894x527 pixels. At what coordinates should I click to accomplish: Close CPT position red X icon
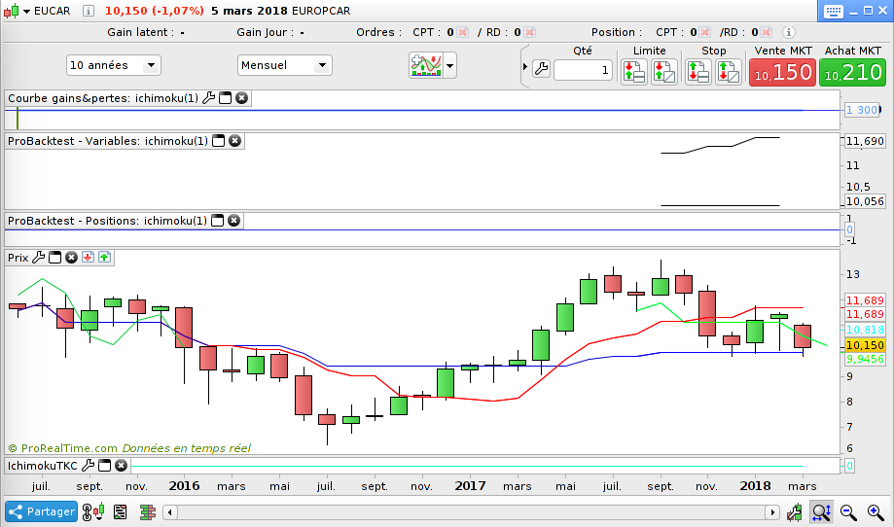coord(704,32)
